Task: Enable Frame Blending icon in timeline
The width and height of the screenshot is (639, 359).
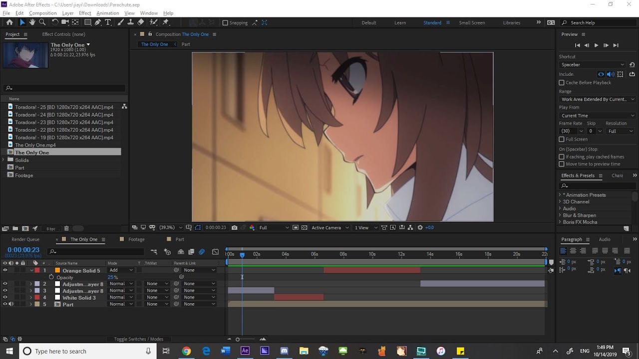Action: point(191,252)
